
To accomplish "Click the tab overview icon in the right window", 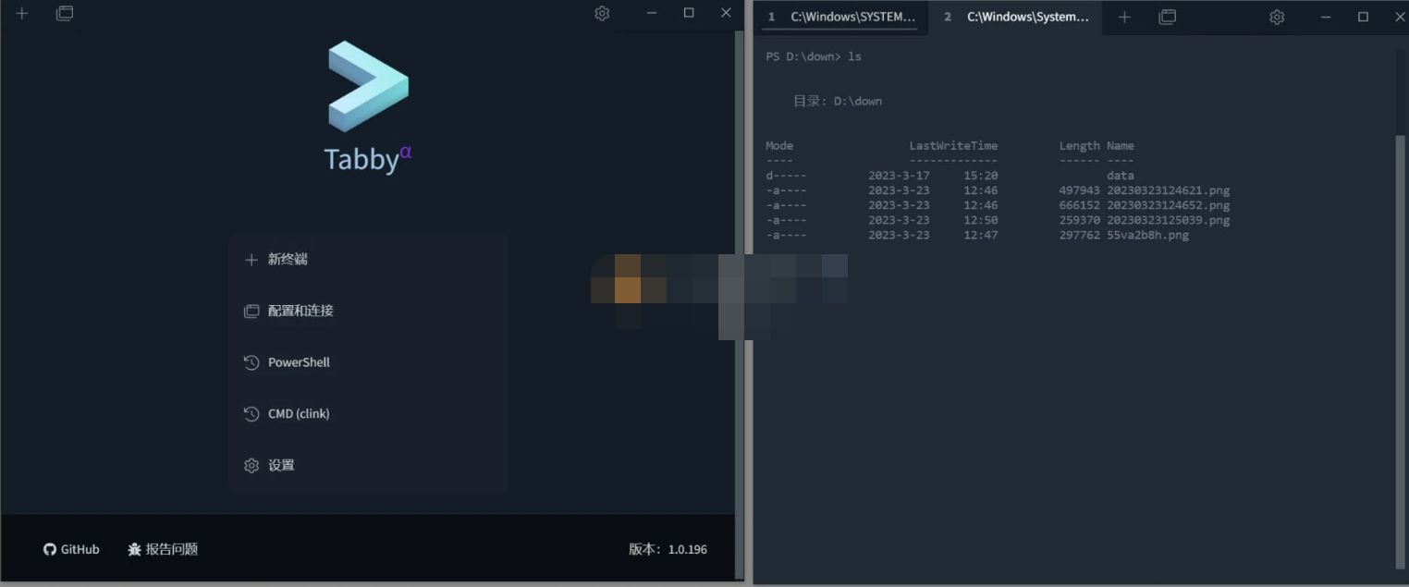I will click(x=1166, y=17).
